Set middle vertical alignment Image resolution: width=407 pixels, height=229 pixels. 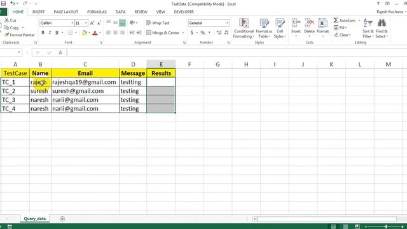point(116,23)
